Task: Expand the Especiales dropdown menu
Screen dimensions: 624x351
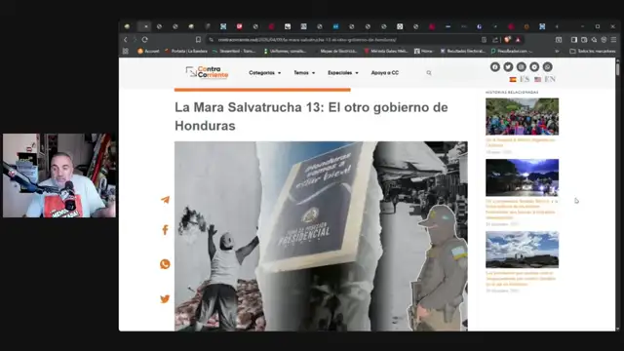Action: point(343,73)
